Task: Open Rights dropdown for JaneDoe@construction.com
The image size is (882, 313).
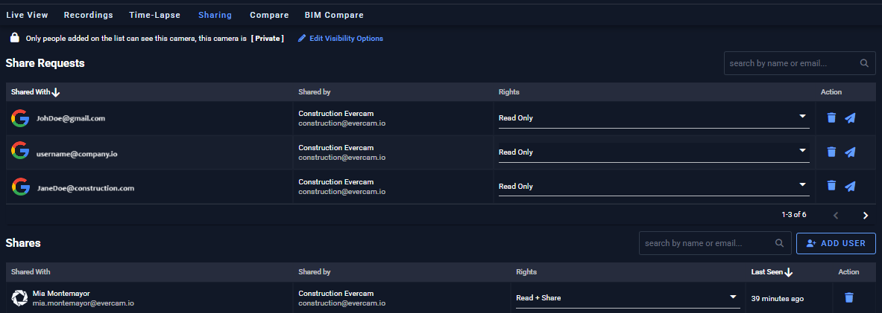Action: pos(654,186)
